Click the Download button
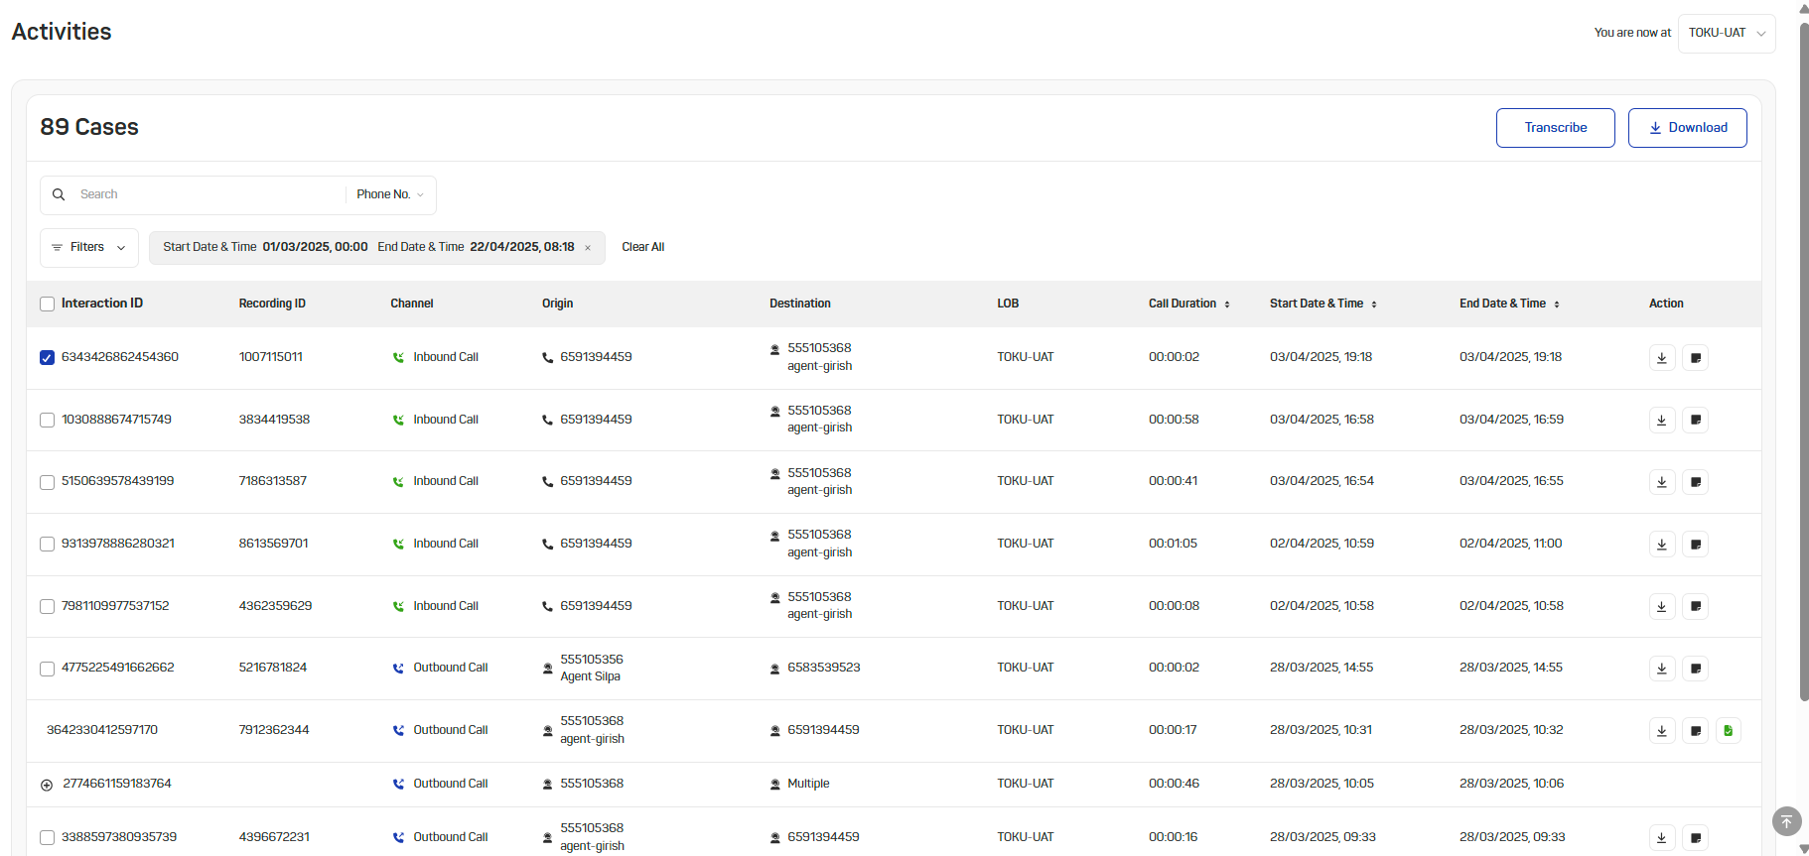The image size is (1809, 856). pos(1688,128)
